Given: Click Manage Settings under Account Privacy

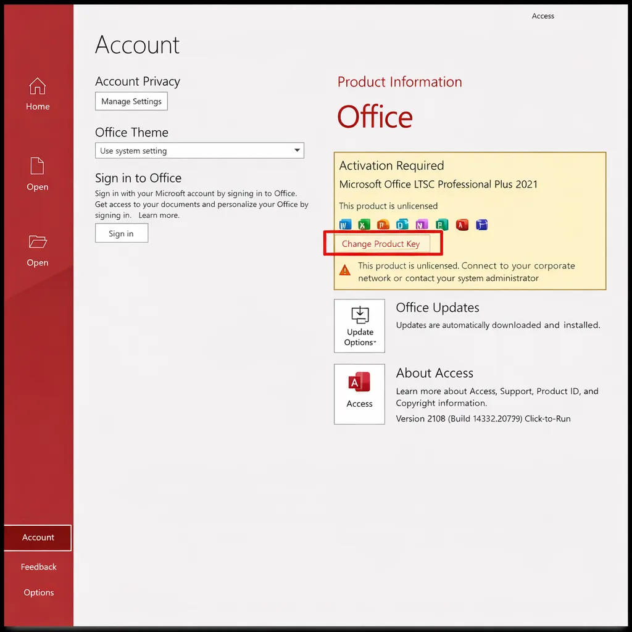Looking at the screenshot, I should 131,101.
